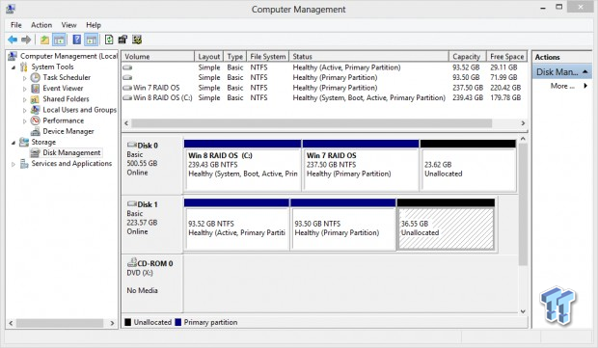Toggle Show/Hide Action Pane toolbar icon
598x348 pixels.
pos(91,40)
